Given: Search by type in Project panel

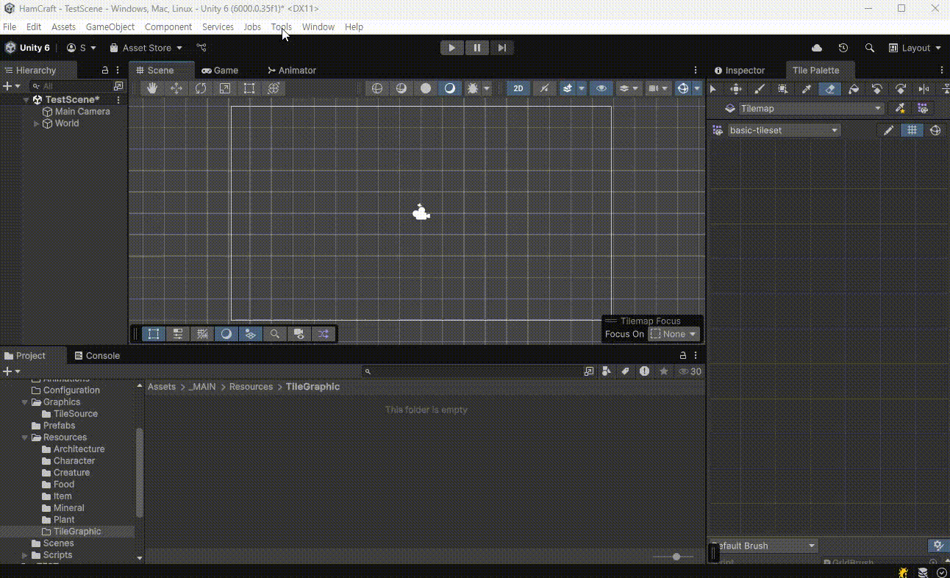Looking at the screenshot, I should click(607, 371).
